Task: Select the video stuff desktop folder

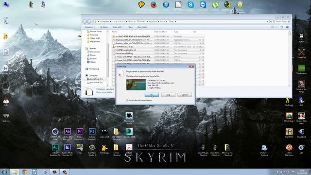Action: pyautogui.click(x=104, y=132)
